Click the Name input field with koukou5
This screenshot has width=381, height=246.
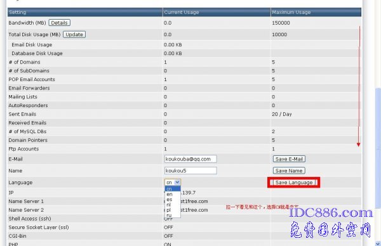pos(190,171)
